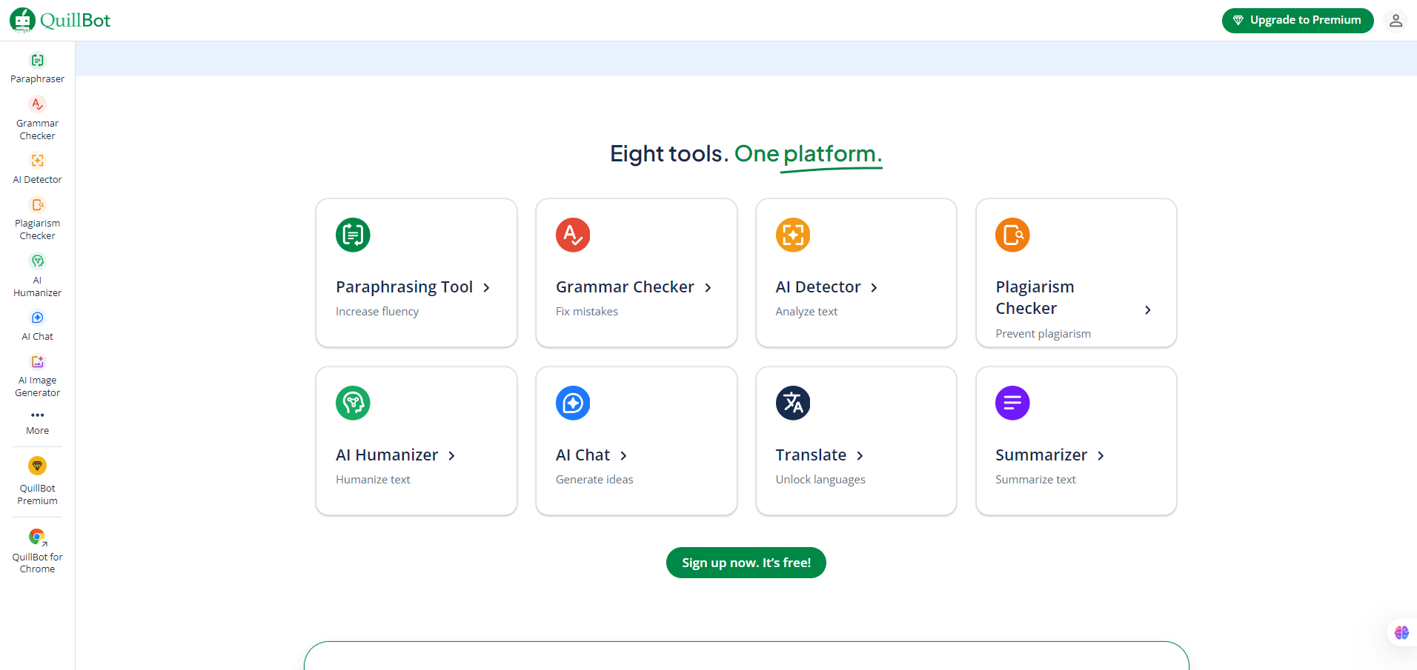
Task: Click chevron beside AI Chat title
Action: [623, 456]
